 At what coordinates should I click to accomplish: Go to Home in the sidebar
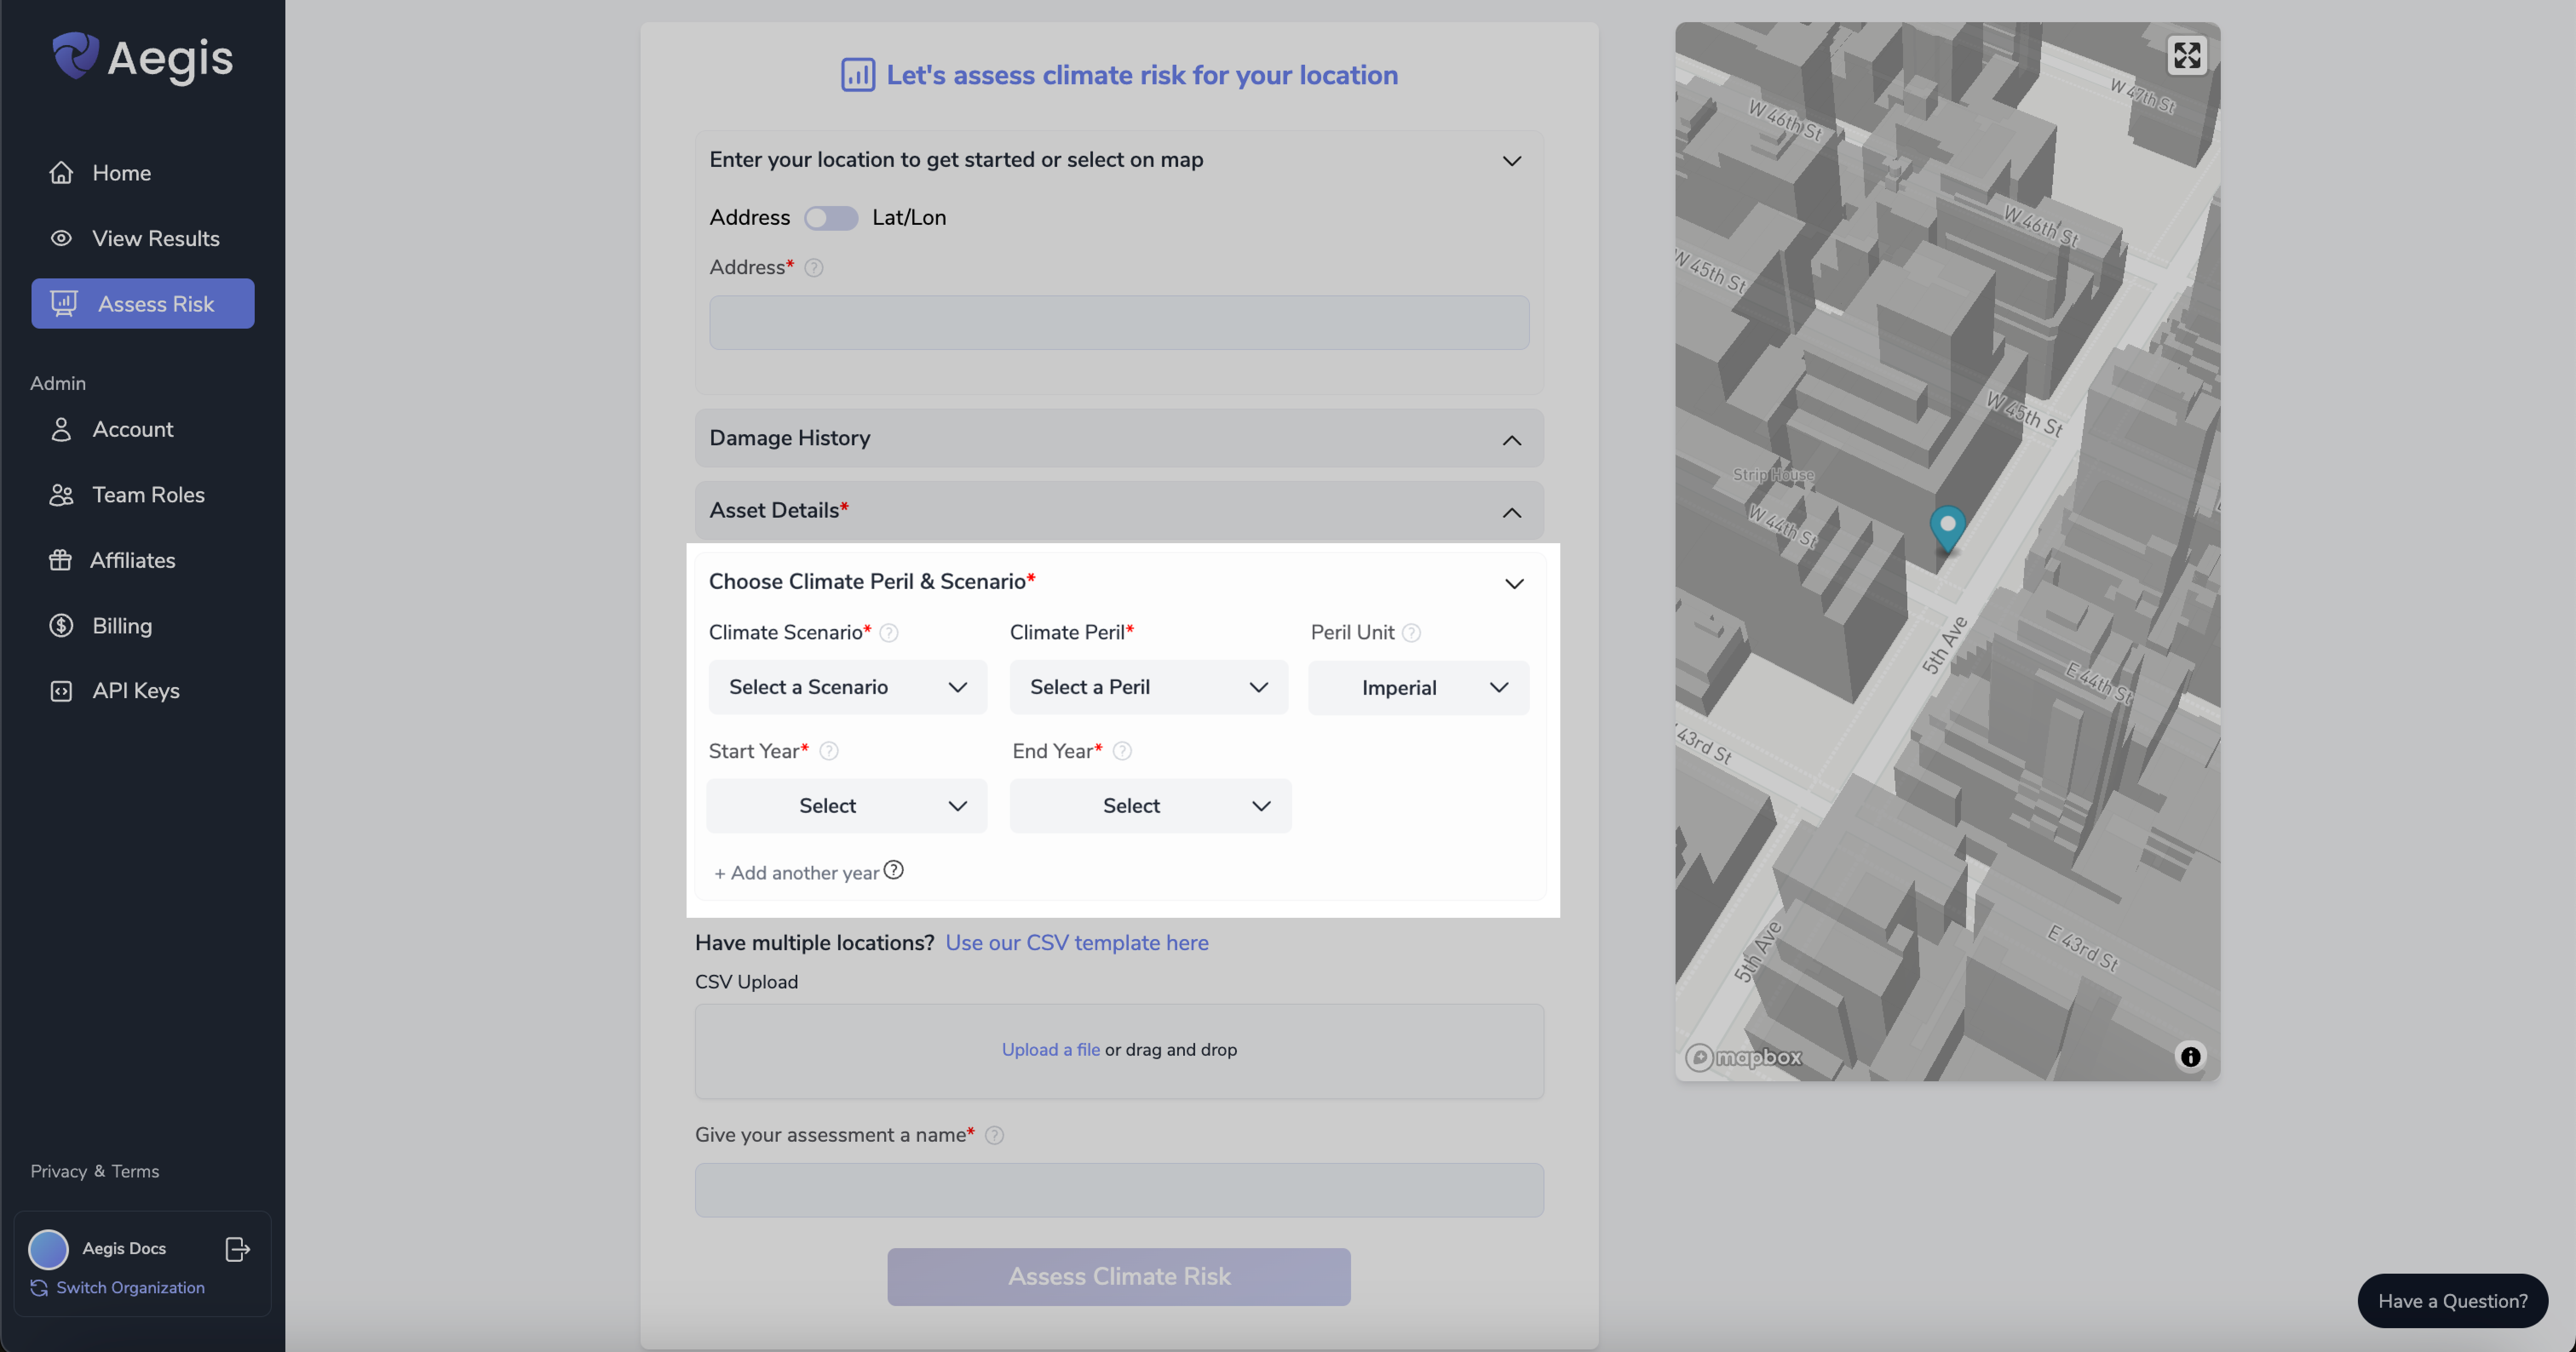[121, 173]
